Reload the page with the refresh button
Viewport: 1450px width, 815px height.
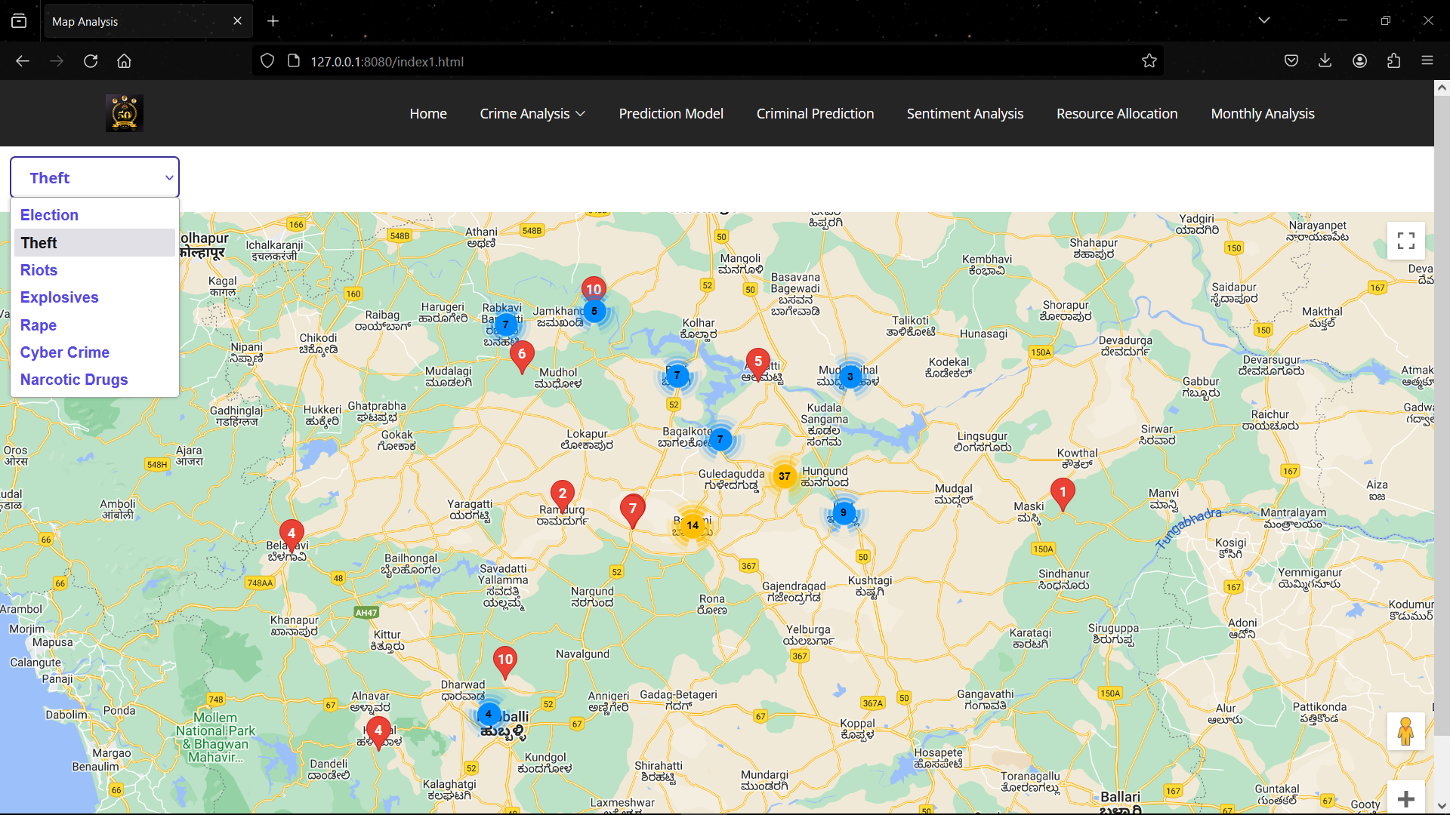(91, 61)
